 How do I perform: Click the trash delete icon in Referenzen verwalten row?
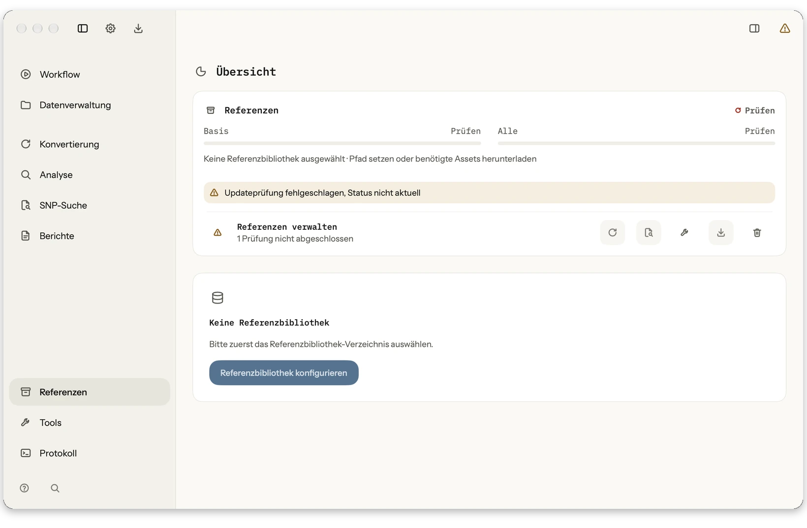pyautogui.click(x=757, y=232)
